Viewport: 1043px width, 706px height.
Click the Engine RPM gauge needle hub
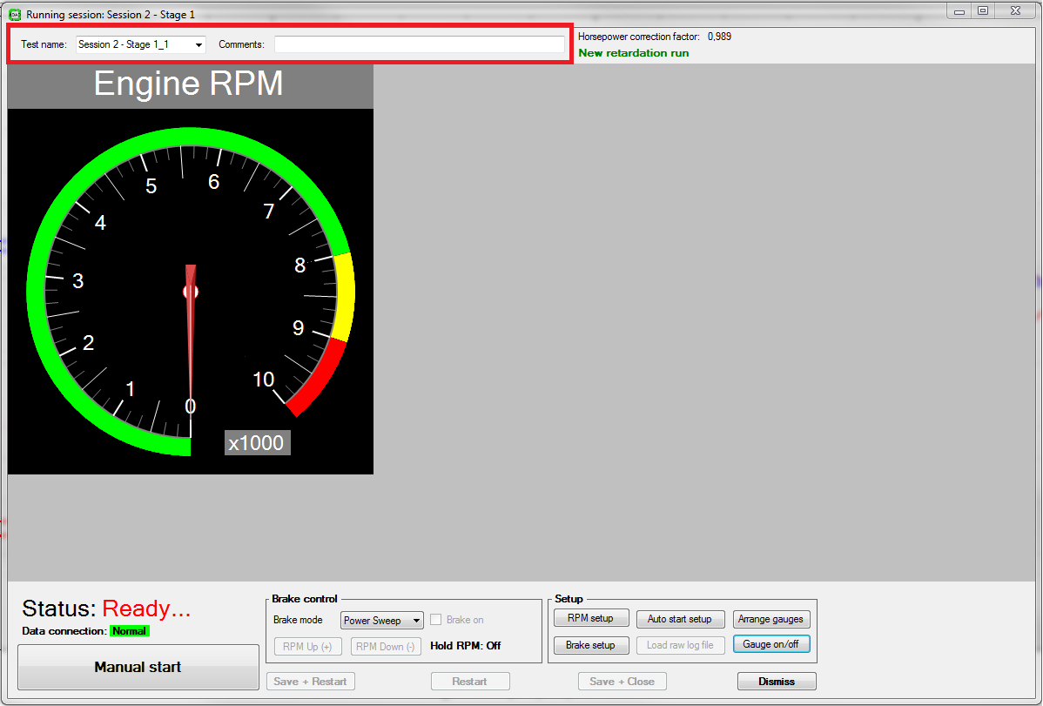[x=191, y=292]
